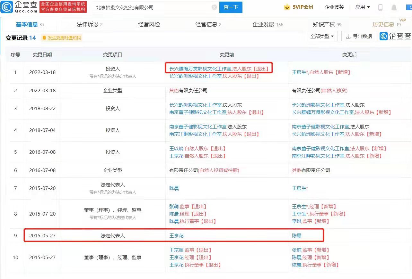Image resolution: width=412 pixels, height=279 pixels.
Task: Enable 发生变更时通知我 change alerts
Action: click(62, 38)
